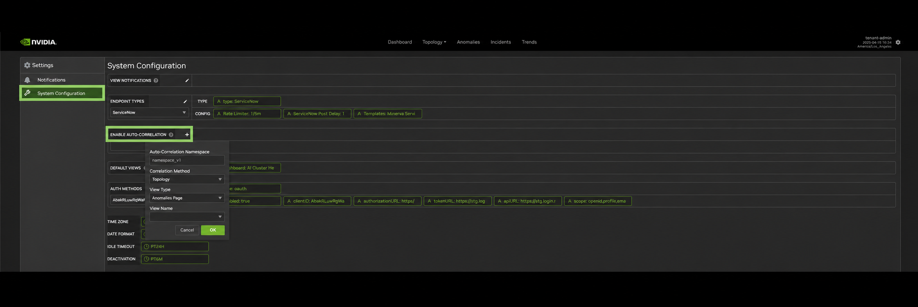
Task: Expand the empty View Name dropdown
Action: point(187,217)
